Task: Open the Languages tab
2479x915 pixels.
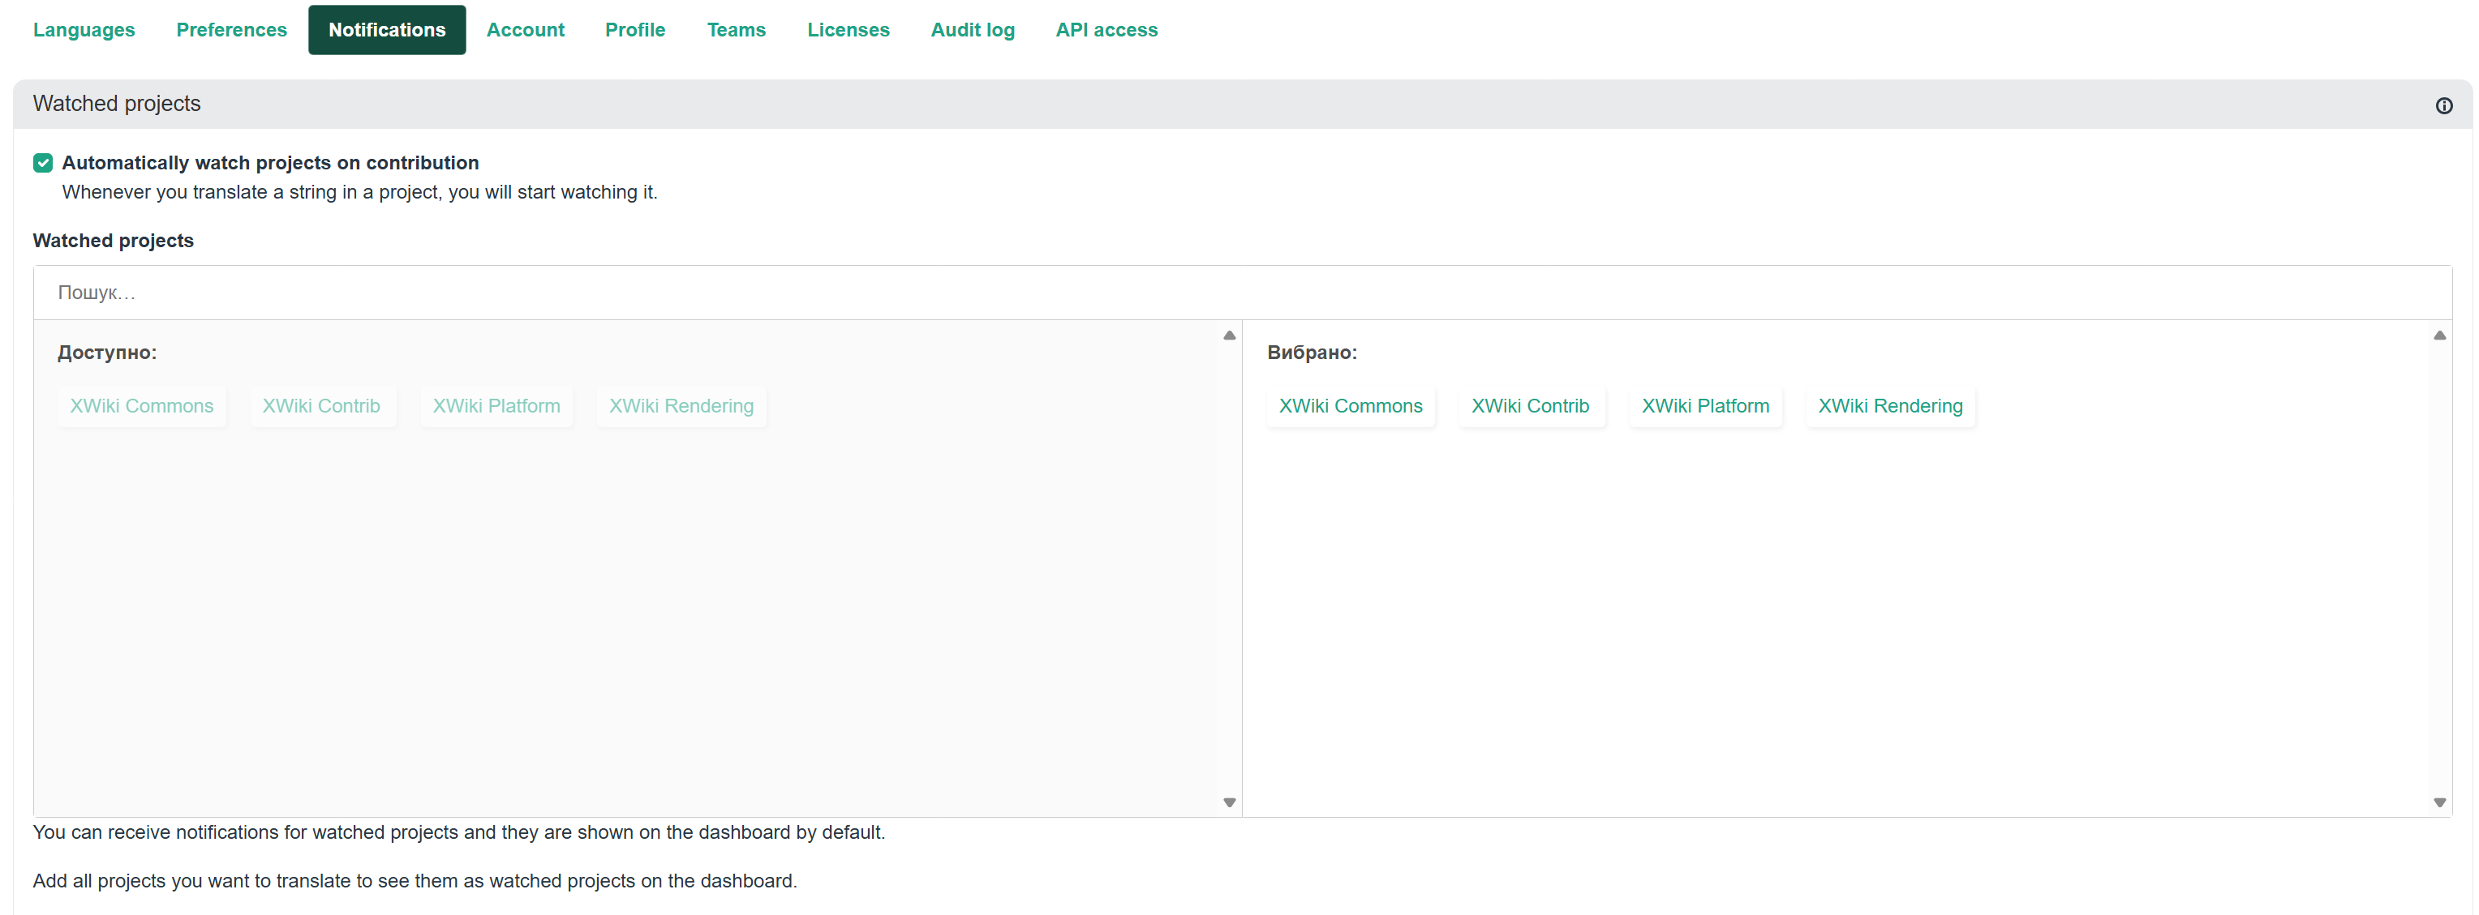Action: point(84,30)
